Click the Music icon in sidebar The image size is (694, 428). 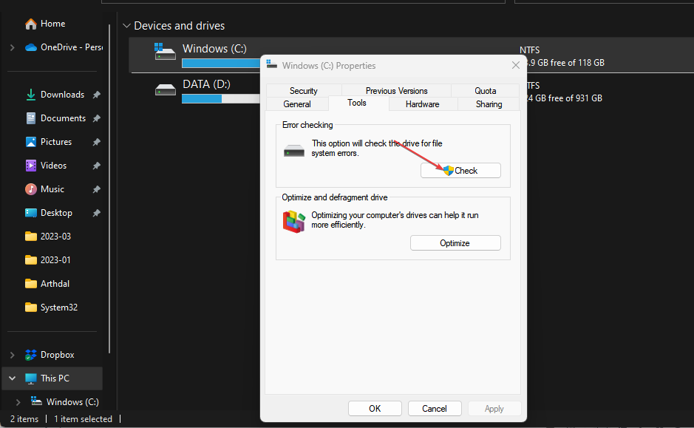click(x=30, y=189)
